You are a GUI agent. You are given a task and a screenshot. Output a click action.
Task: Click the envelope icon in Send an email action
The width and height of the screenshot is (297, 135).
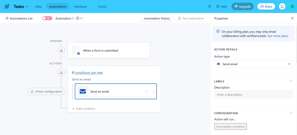point(83,92)
